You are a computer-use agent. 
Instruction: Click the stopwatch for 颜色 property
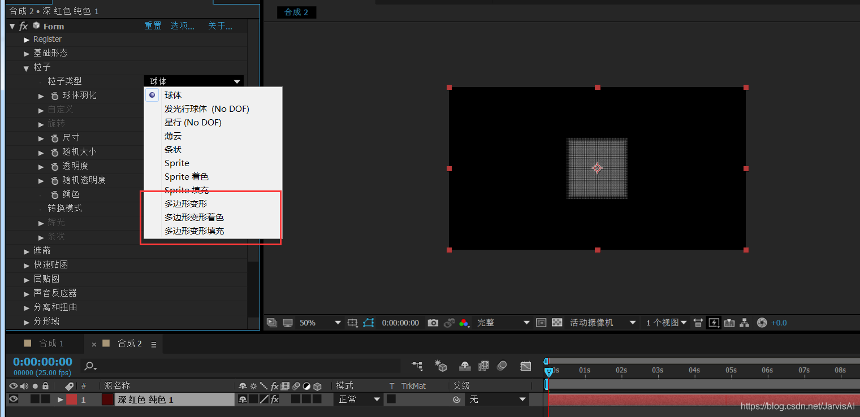pos(55,194)
